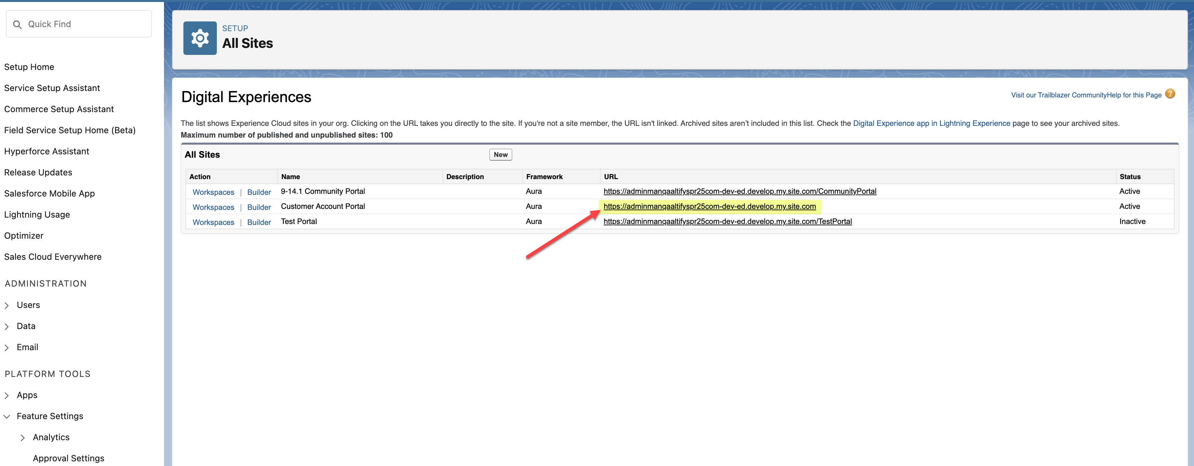1194x466 pixels.
Task: Open Workspaces for 9-14.1 Community Portal
Action: (213, 192)
